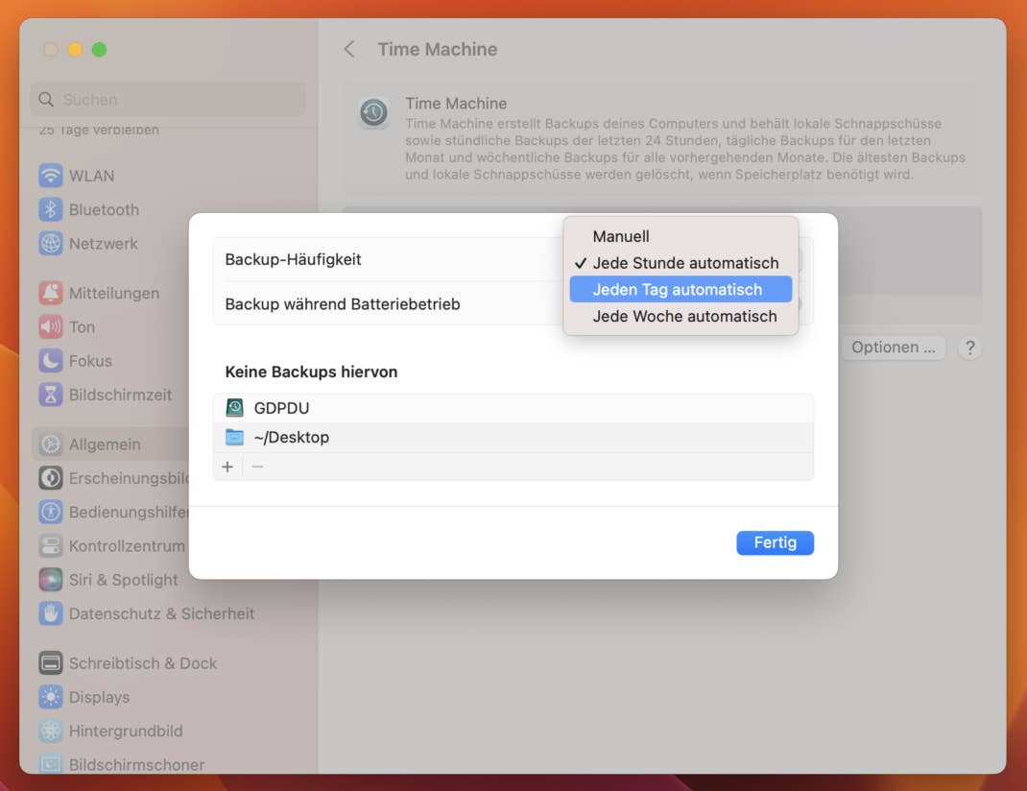Image resolution: width=1027 pixels, height=791 pixels.
Task: Confirm dialog with Fertig button
Action: pyautogui.click(x=775, y=542)
